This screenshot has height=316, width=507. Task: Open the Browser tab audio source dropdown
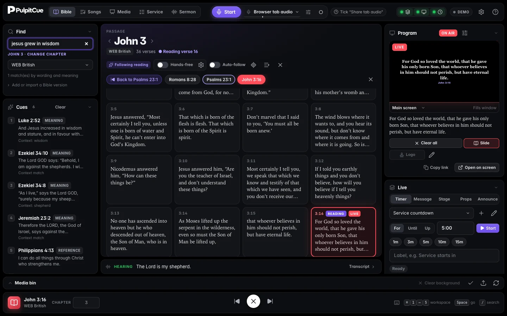[273, 12]
